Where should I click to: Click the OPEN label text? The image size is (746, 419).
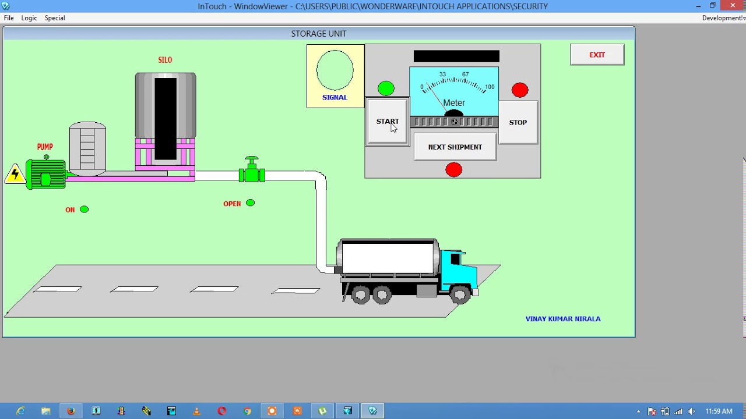coord(232,204)
